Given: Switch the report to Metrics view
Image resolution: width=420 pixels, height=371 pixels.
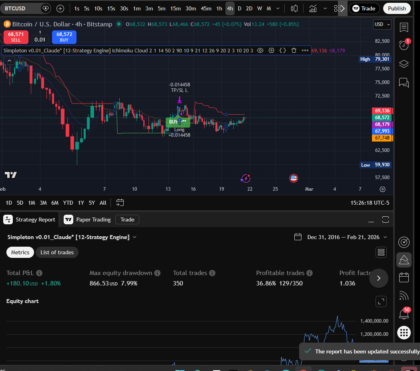Looking at the screenshot, I should click(x=20, y=252).
